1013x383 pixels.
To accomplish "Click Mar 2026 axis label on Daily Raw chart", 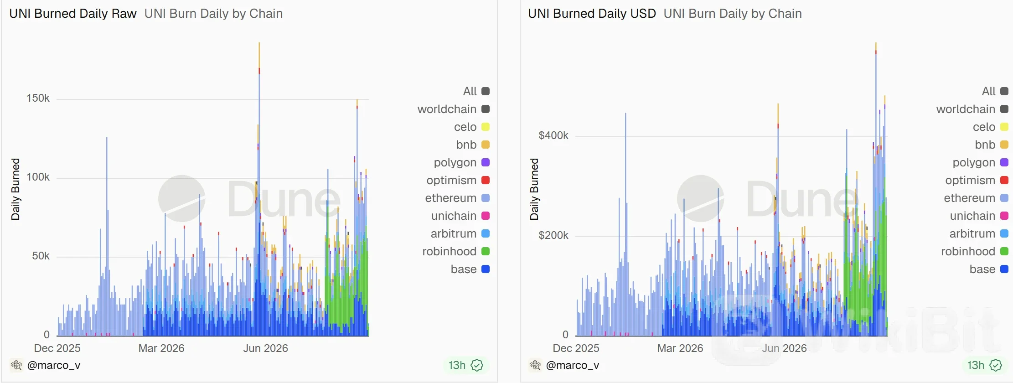I will pyautogui.click(x=161, y=348).
